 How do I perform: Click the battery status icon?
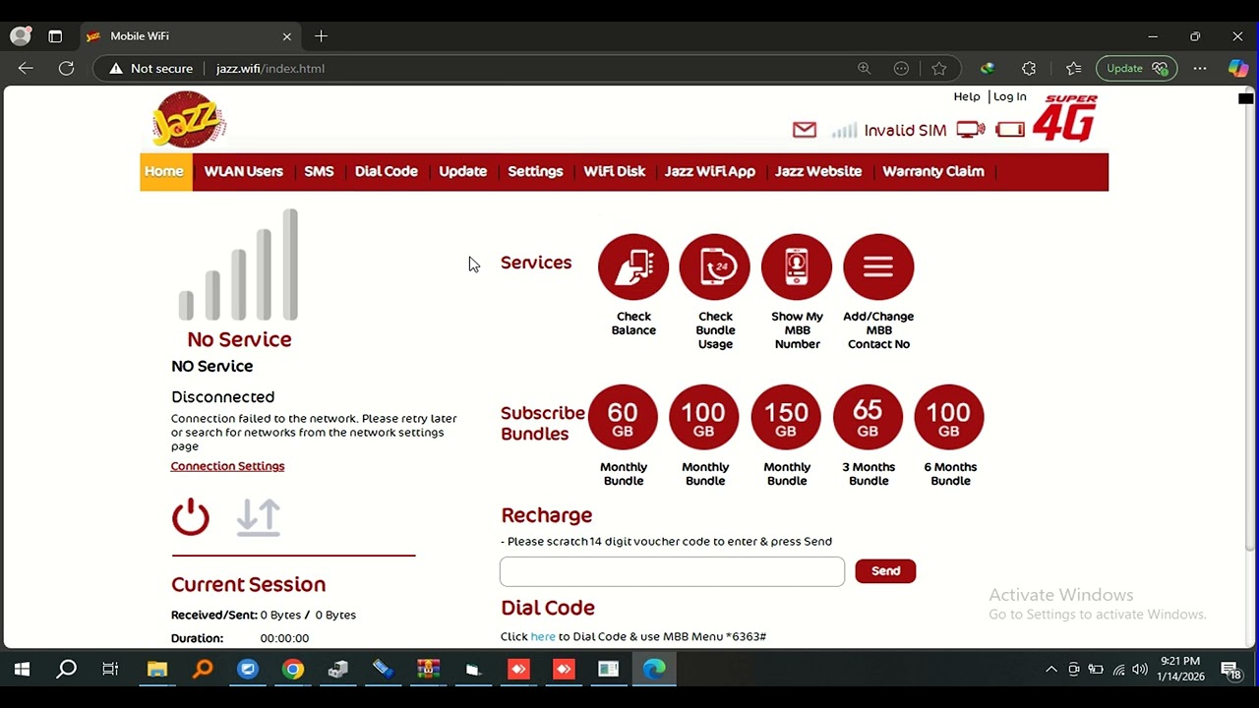pyautogui.click(x=1010, y=130)
